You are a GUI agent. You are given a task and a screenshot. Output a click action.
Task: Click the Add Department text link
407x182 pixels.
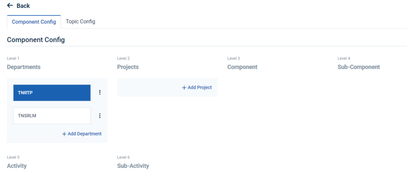[85, 134]
